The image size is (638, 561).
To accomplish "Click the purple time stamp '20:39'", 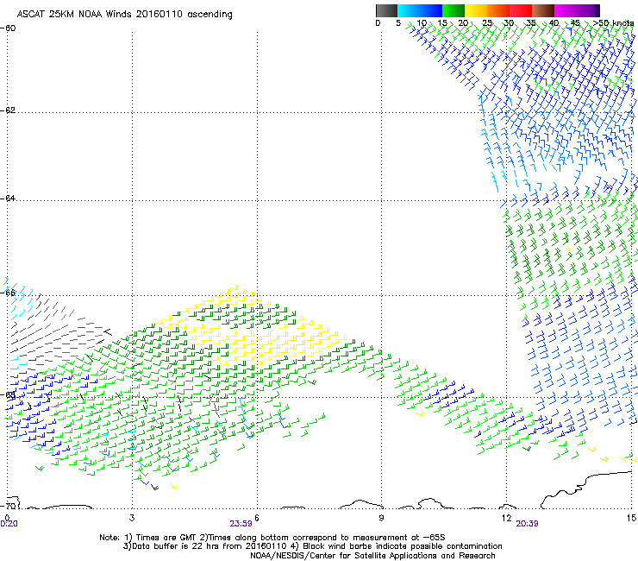I will tap(527, 524).
